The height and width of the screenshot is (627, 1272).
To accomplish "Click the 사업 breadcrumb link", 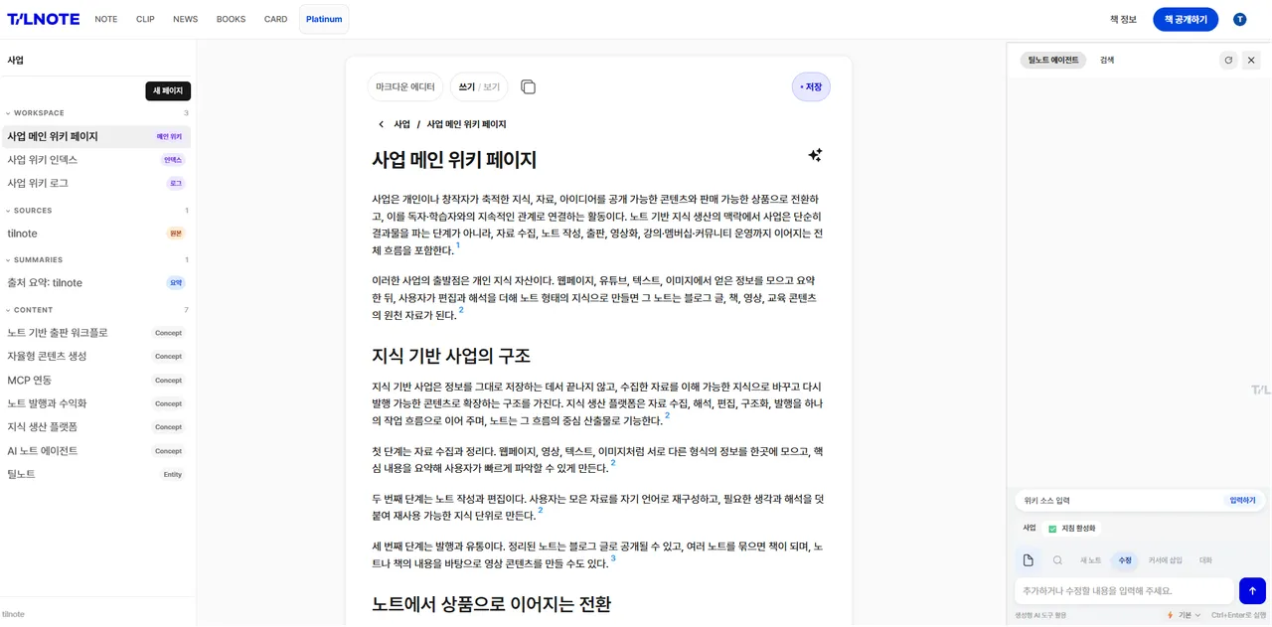I will click(x=401, y=124).
